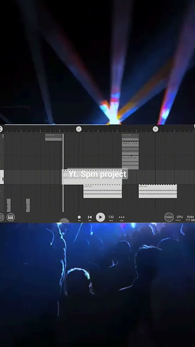
Task: Select the middle waveform clip in the stacked group
Action: point(130,148)
